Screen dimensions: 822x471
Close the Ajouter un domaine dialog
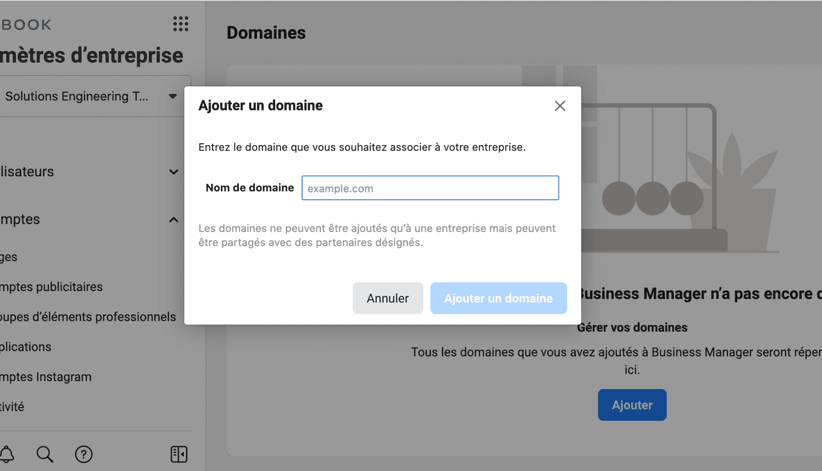[x=560, y=106]
